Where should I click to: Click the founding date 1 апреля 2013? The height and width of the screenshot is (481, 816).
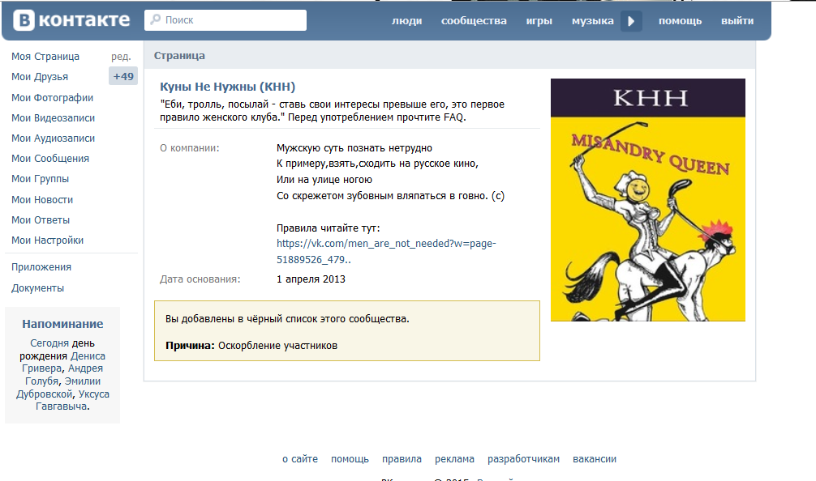pos(311,279)
